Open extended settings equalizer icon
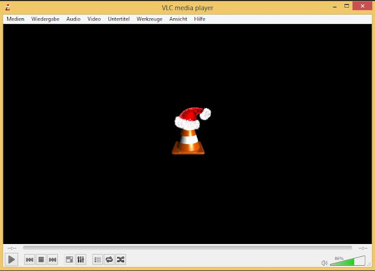The width and height of the screenshot is (375, 271). (81, 259)
